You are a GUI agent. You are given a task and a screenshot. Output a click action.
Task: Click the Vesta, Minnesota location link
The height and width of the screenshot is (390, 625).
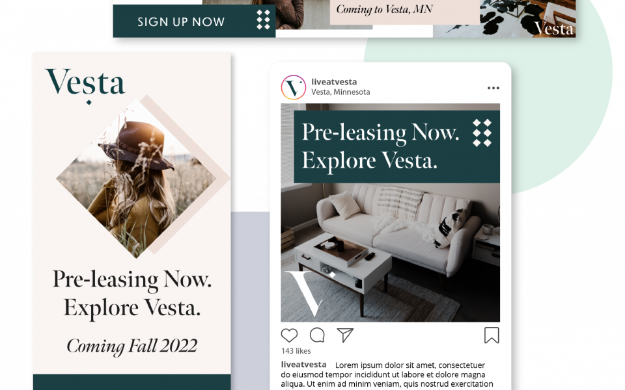point(340,92)
